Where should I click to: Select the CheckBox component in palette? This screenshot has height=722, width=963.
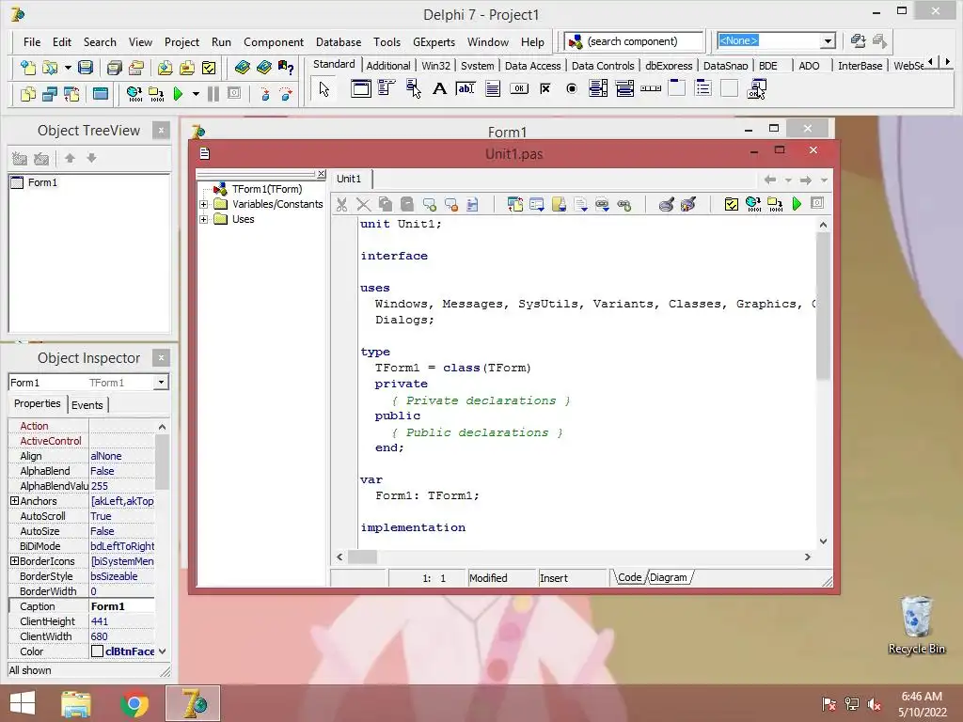pos(545,89)
